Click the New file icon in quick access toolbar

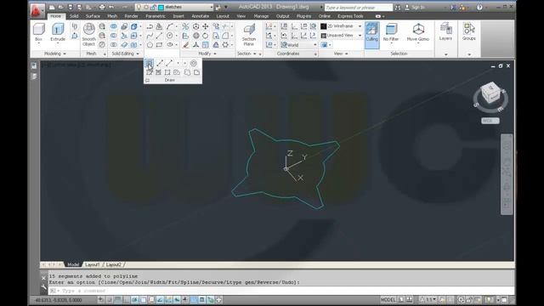(52, 8)
